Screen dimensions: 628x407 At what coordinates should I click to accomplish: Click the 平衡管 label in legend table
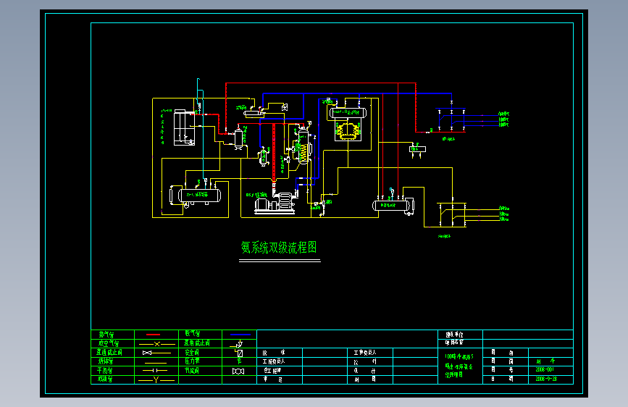pos(105,371)
